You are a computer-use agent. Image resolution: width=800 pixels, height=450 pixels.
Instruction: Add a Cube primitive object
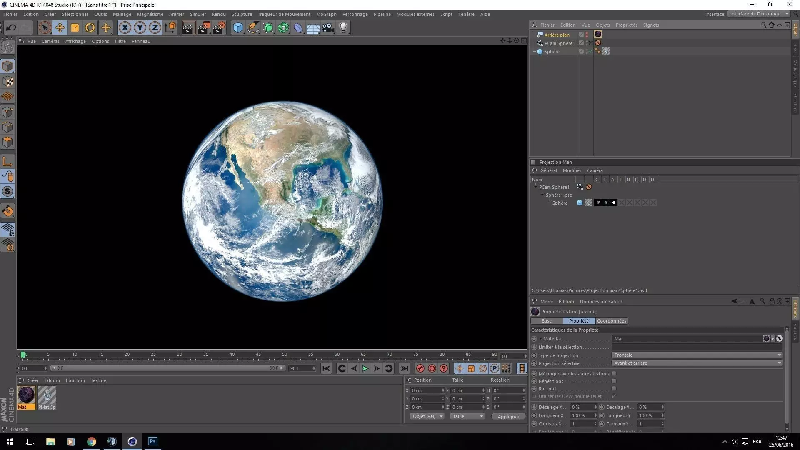238,28
